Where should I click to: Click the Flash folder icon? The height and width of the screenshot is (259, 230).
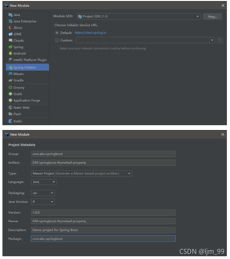[10, 114]
